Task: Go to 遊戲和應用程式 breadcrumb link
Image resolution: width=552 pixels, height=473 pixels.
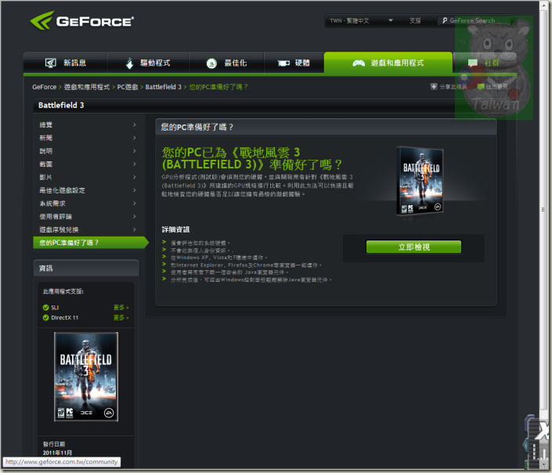Action: point(87,87)
